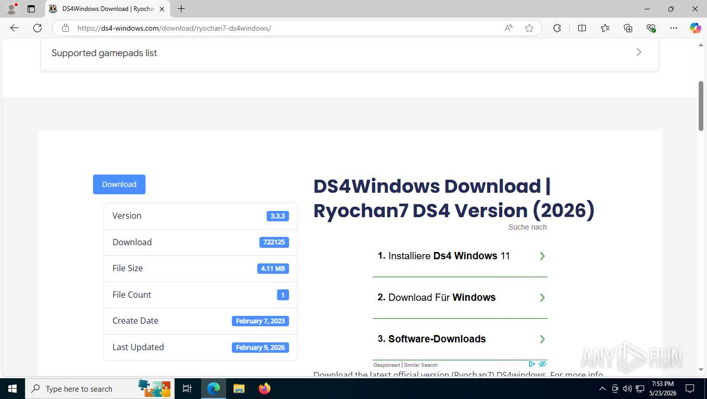Viewport: 707px width, 399px height.
Task: Open notification center icon
Action: pyautogui.click(x=690, y=389)
